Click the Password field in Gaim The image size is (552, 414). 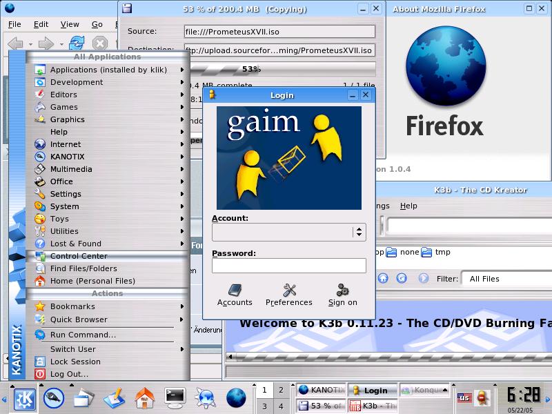289,266
